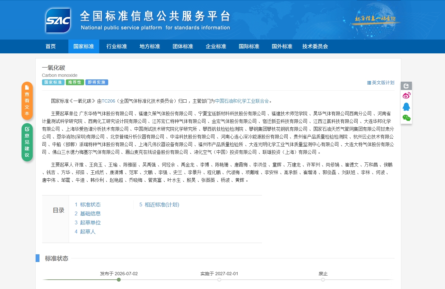Open the 国外标准 nav tab
The image size is (445, 289).
point(282,46)
